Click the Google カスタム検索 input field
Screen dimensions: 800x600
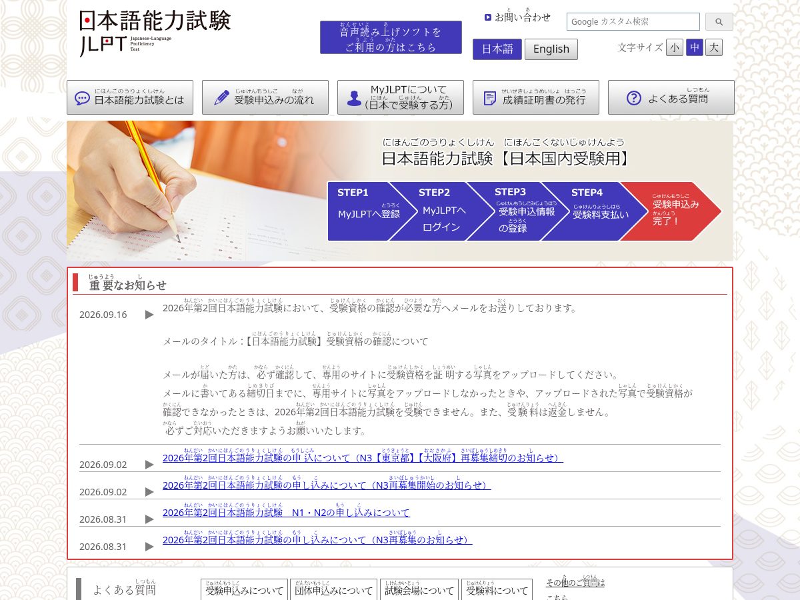point(633,21)
